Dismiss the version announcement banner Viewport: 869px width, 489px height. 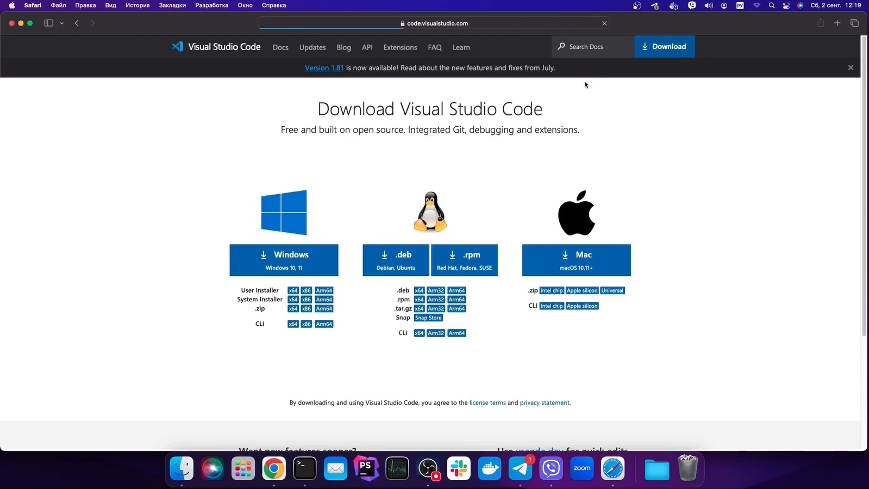point(851,67)
